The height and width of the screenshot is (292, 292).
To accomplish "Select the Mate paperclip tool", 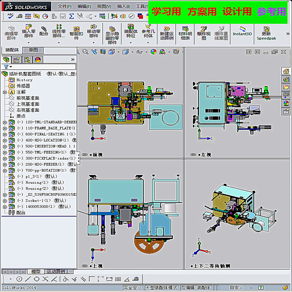I will 44,31.
